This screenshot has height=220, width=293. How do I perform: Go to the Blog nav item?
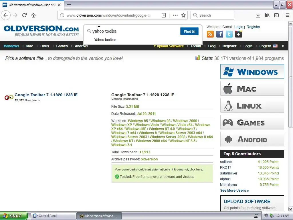212,46
